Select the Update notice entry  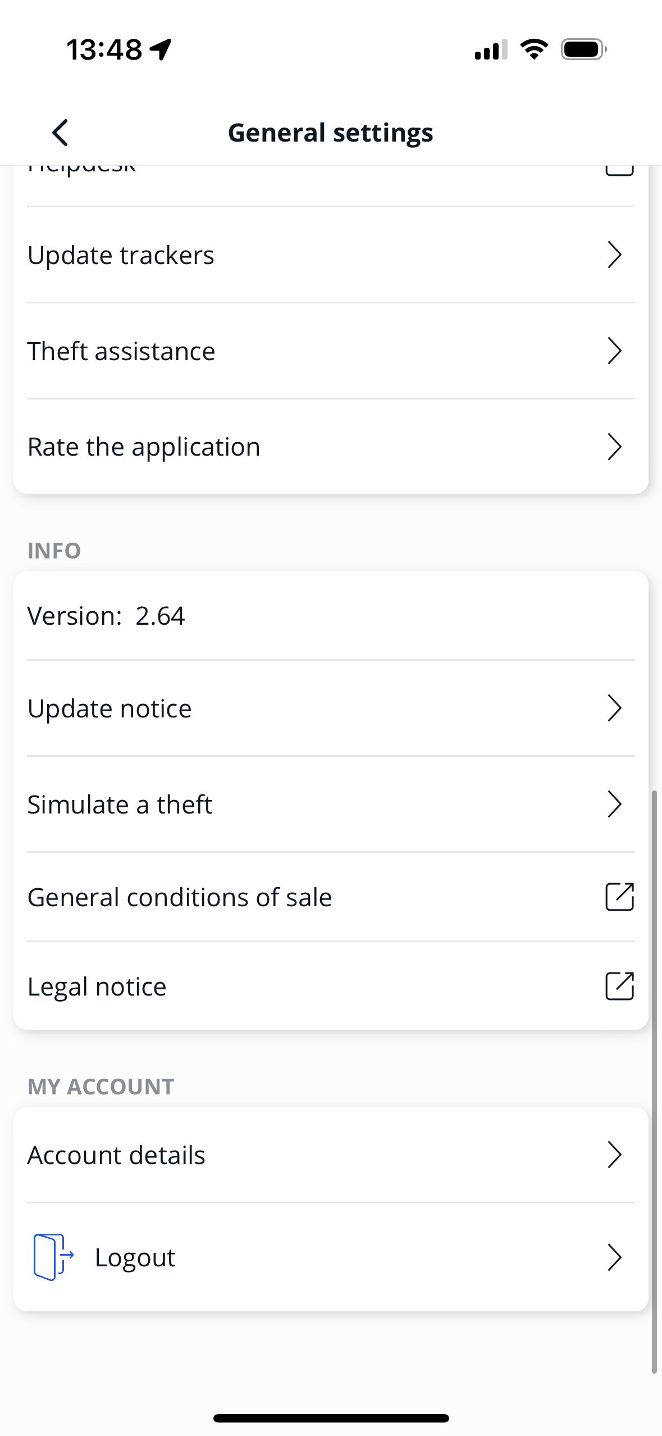coord(110,708)
